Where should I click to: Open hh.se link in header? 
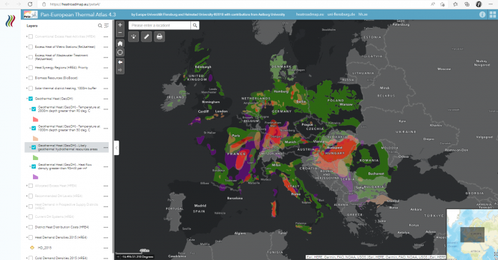(363, 14)
